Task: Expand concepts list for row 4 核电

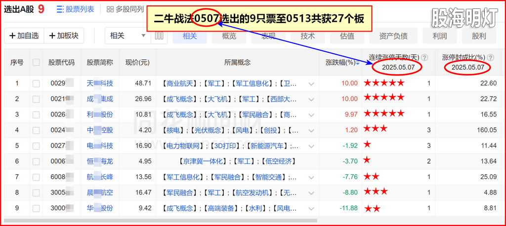Action: click(x=311, y=131)
